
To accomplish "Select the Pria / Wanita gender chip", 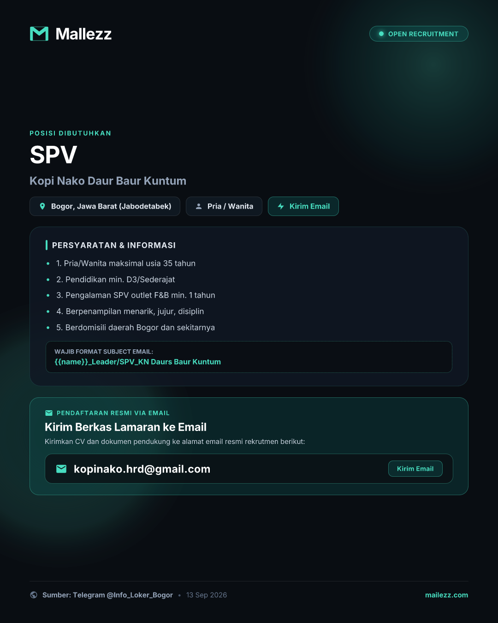I will click(x=224, y=206).
